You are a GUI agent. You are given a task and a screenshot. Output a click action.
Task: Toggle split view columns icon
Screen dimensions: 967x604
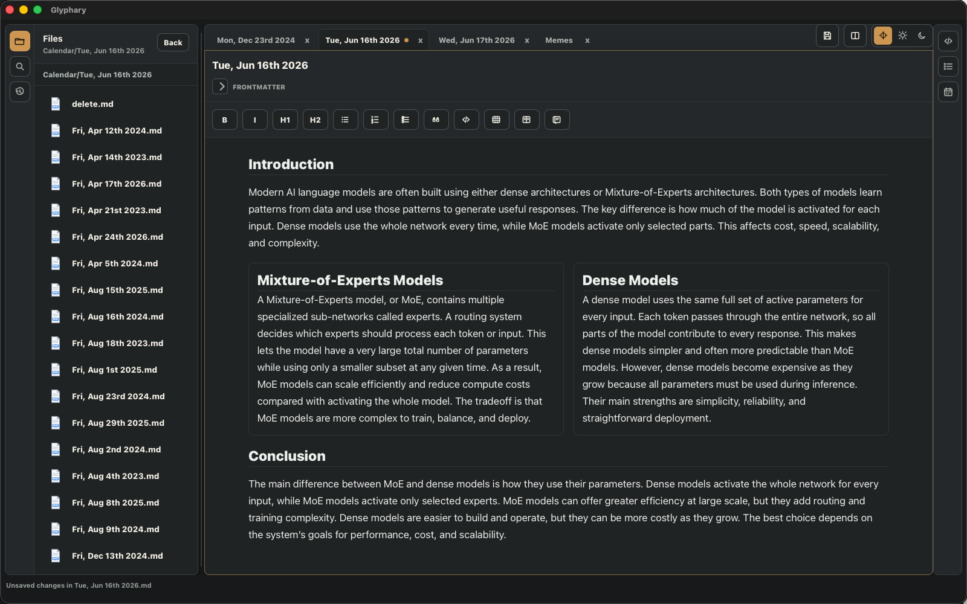(x=855, y=36)
